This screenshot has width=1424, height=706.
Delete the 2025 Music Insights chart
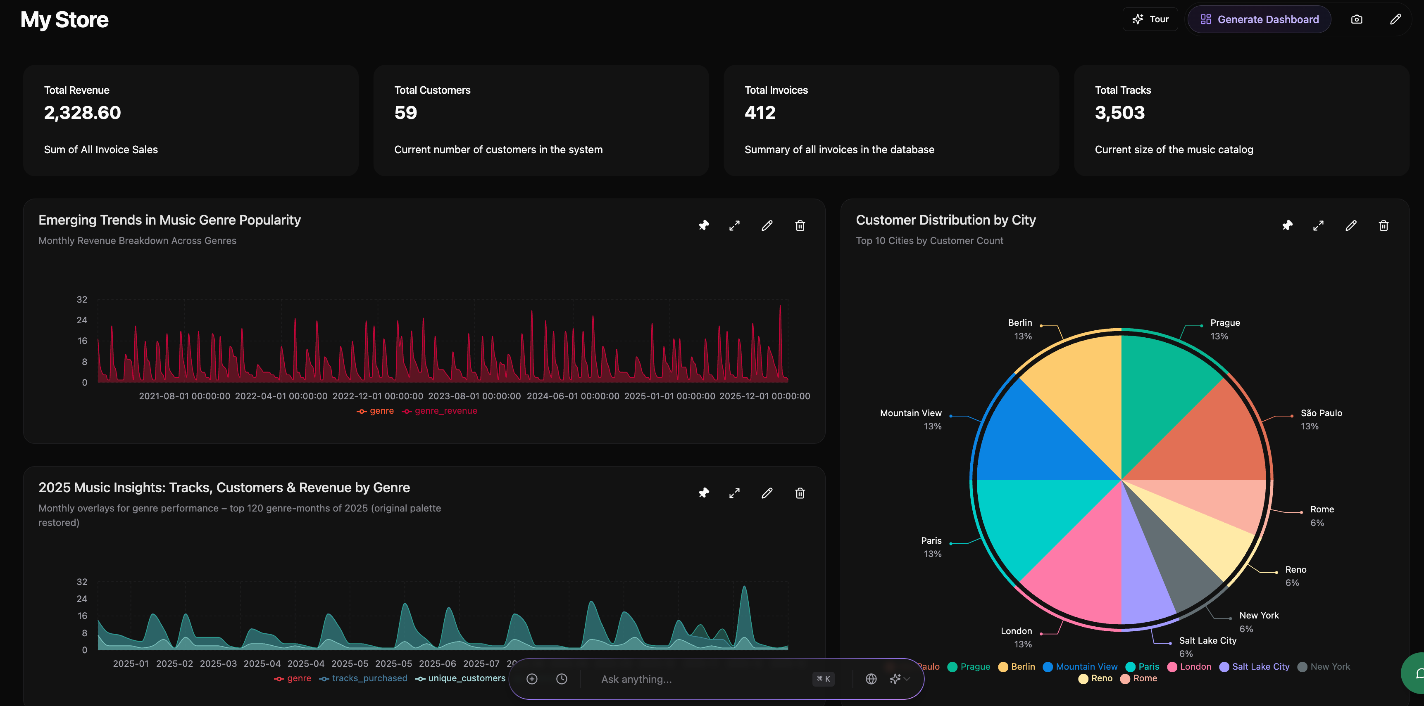[800, 493]
